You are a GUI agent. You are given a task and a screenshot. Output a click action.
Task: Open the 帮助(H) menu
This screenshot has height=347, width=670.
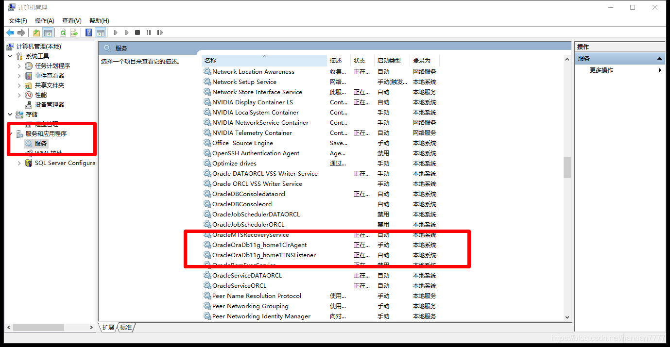coord(99,20)
